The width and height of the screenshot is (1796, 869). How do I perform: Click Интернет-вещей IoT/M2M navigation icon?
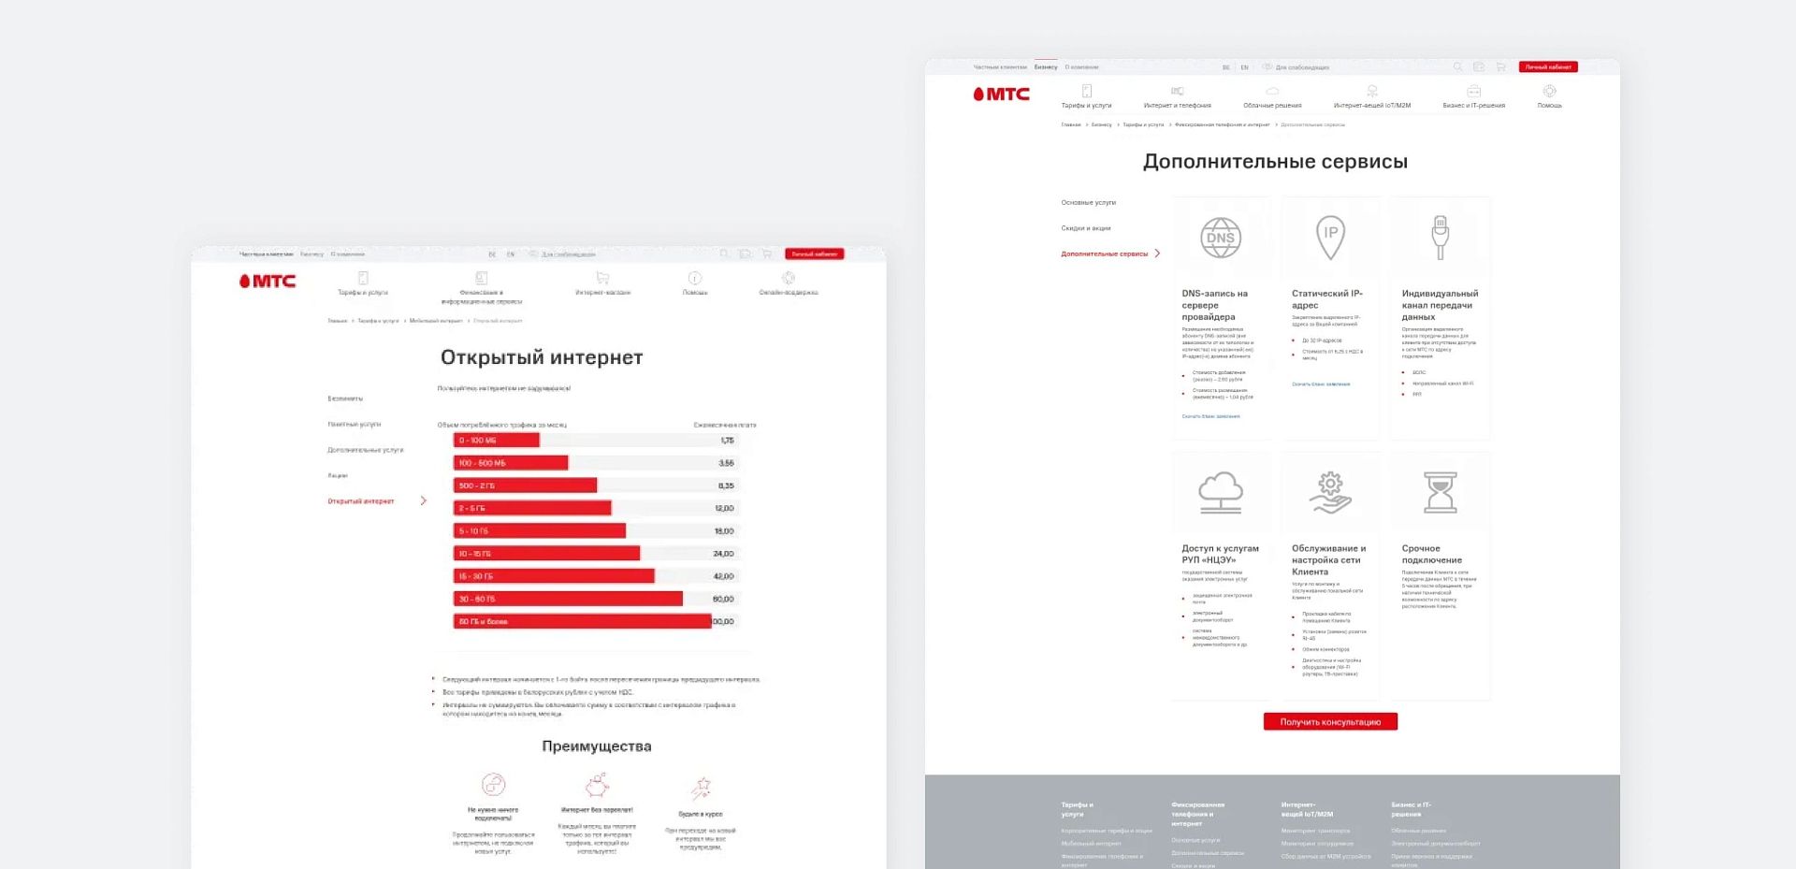(x=1371, y=92)
